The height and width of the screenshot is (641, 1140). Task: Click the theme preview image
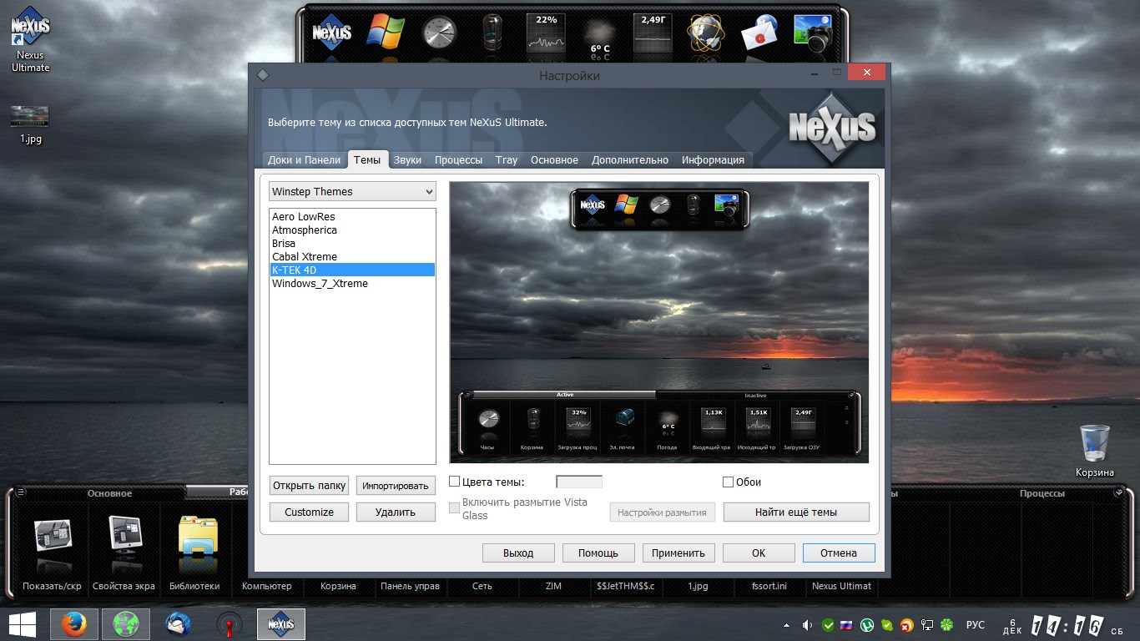tap(659, 322)
